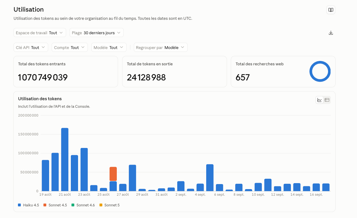Expand the Clé API filter

tap(31, 47)
